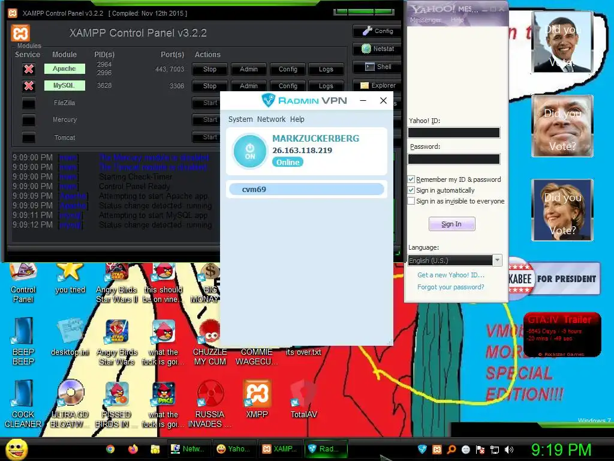614x461 pixels.
Task: Open MySQL Admin in XAMPP
Action: 249,86
